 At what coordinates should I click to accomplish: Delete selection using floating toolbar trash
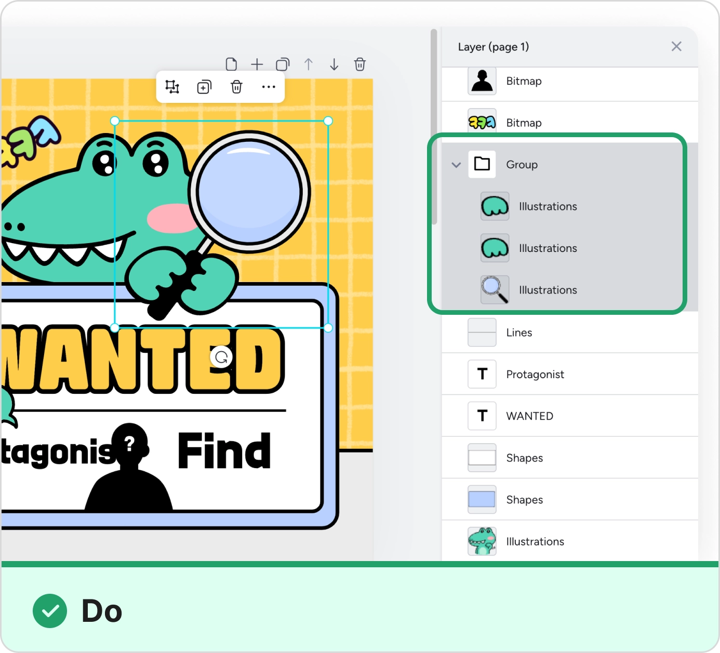(236, 87)
